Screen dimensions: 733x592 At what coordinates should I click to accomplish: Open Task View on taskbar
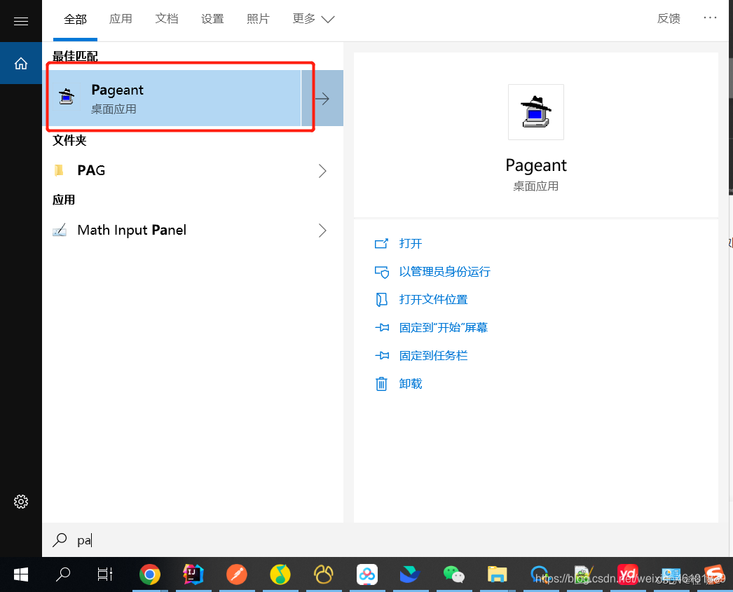[104, 574]
